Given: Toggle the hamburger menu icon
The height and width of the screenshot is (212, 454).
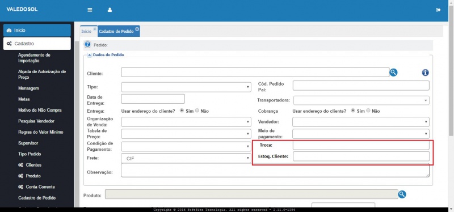Looking at the screenshot, I should click(90, 10).
